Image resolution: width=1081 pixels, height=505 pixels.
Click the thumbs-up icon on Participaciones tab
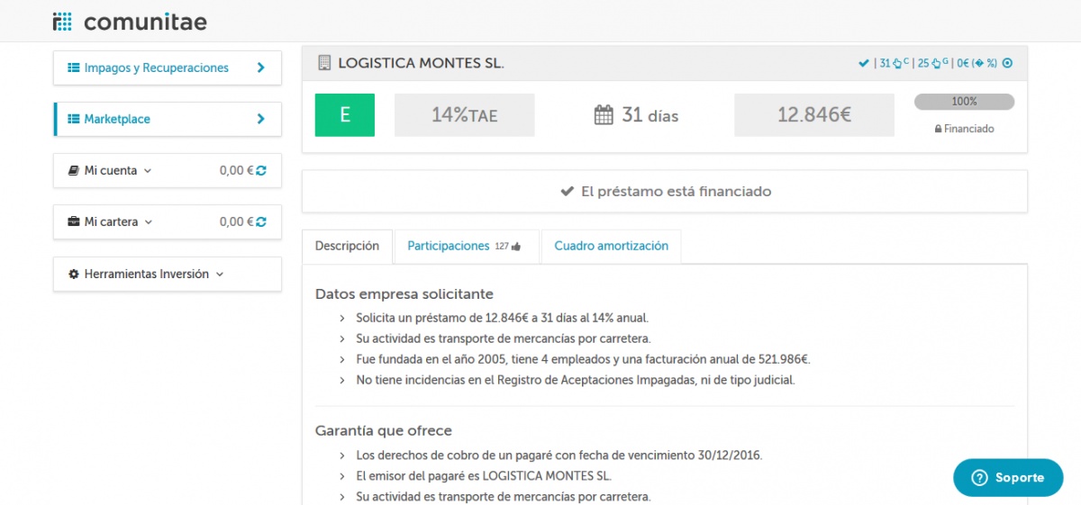[516, 247]
